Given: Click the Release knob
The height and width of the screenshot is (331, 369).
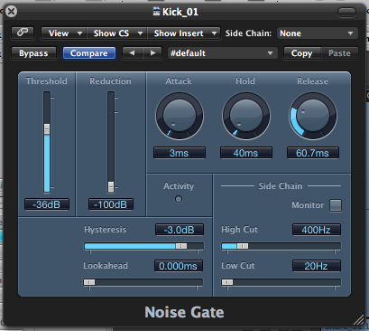Looking at the screenshot, I should 313,116.
